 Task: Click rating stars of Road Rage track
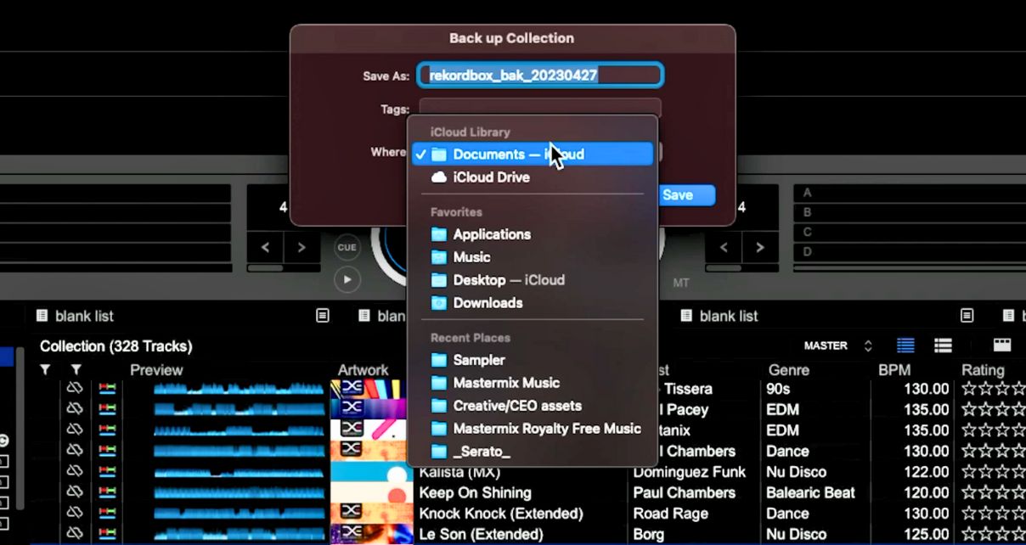(x=993, y=513)
